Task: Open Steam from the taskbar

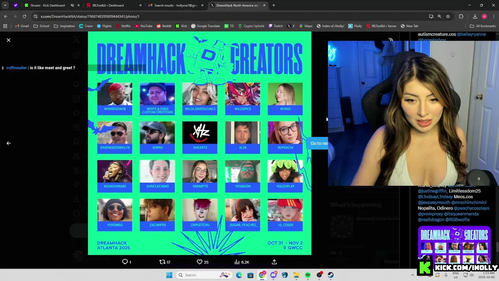Action: click(331, 275)
